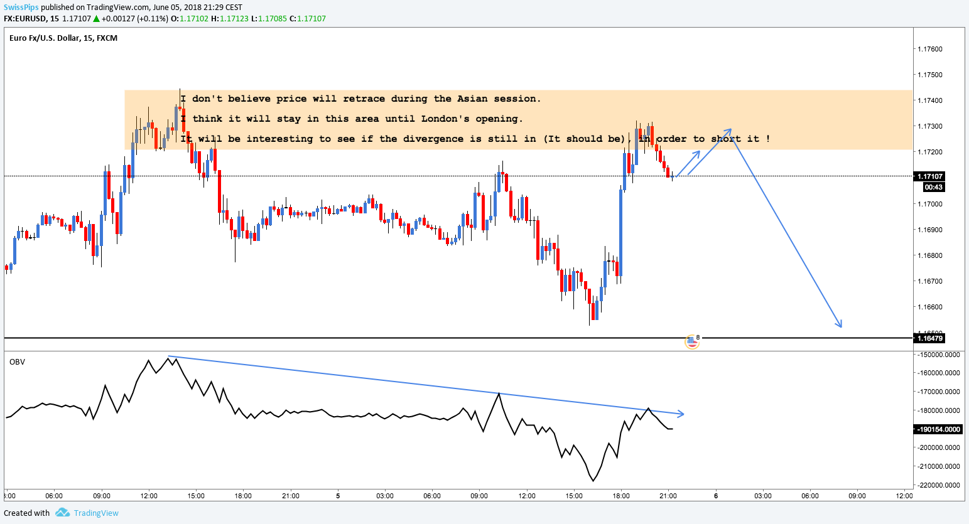Click the current price label 1.17107 on the axis
969x524 pixels.
coord(930,177)
